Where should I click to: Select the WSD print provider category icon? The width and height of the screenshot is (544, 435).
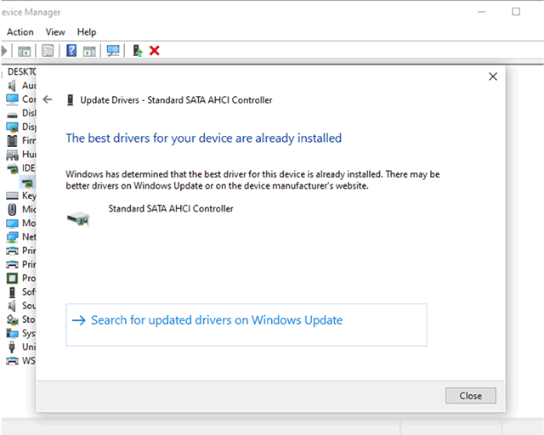pyautogui.click(x=12, y=361)
